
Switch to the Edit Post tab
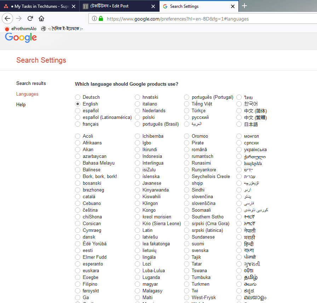(119, 6)
